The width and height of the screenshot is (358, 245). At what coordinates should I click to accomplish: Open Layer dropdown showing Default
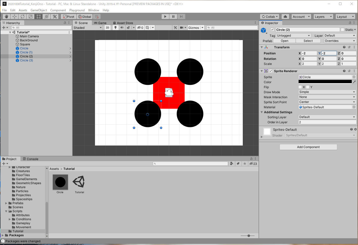[340, 36]
